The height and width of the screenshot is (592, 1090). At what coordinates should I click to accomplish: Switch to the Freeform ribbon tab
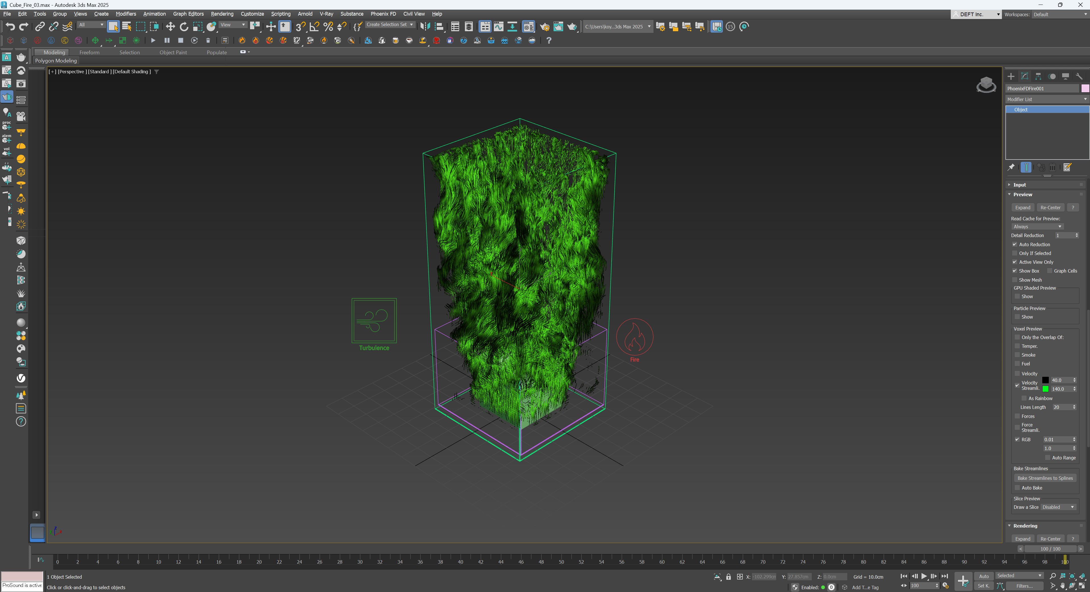pyautogui.click(x=89, y=53)
